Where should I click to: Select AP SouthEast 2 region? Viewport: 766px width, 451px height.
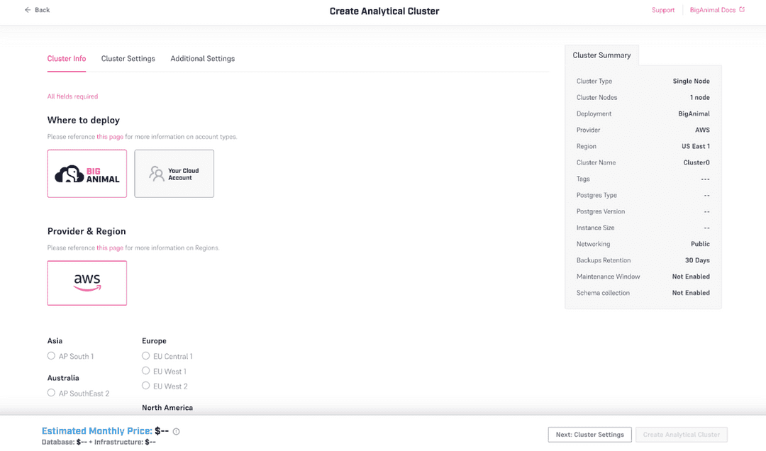point(51,393)
